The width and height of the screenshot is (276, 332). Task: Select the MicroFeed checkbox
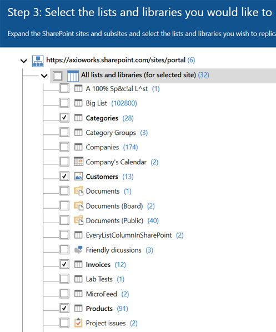point(64,294)
